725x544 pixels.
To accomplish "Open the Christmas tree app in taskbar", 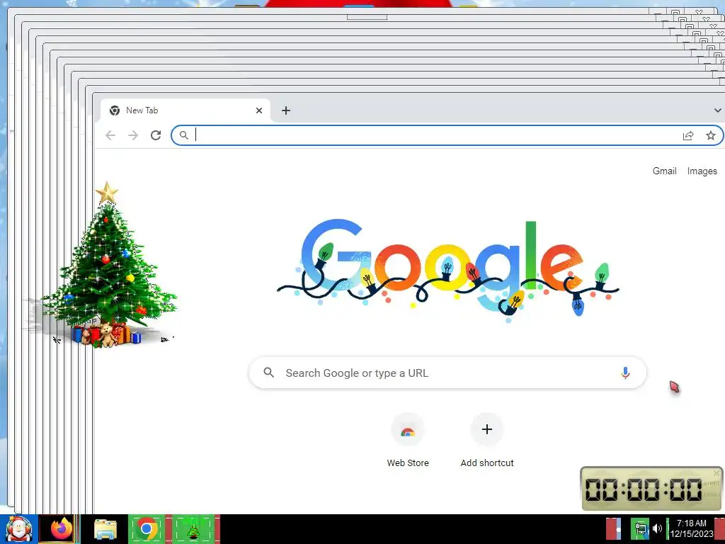I will pos(193,530).
